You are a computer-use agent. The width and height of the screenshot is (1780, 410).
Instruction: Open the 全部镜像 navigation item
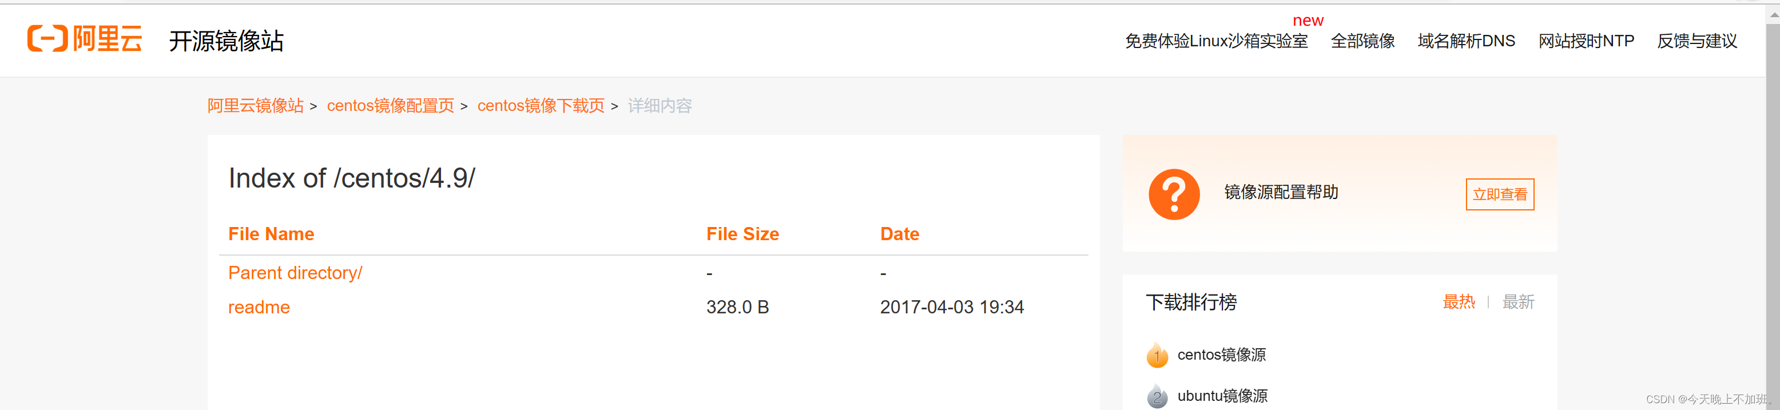[1362, 41]
